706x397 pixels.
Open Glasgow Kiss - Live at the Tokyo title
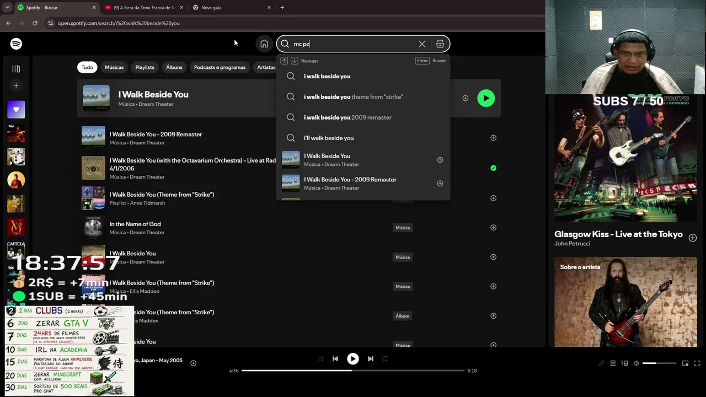pos(618,234)
